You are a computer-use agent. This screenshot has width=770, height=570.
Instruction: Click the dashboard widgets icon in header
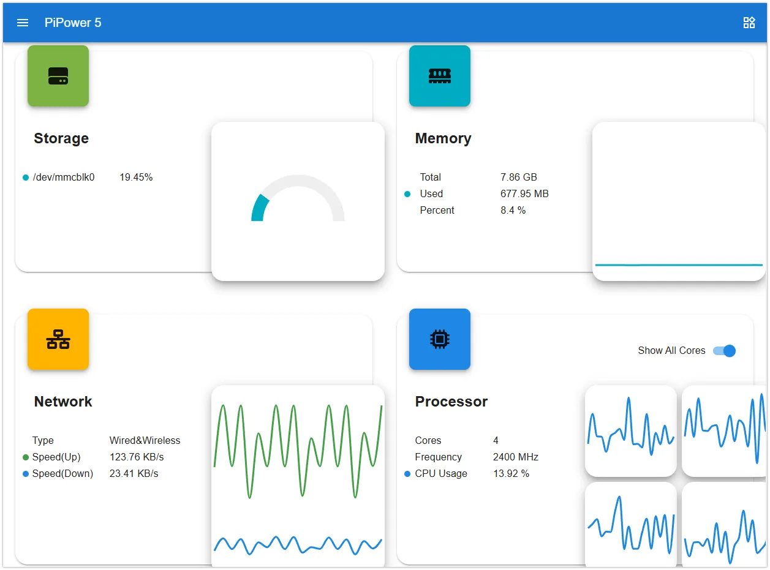pyautogui.click(x=749, y=23)
